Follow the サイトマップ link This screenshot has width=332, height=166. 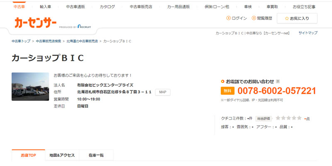coord(308,33)
